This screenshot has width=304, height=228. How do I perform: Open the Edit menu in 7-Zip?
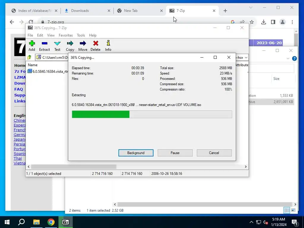[40, 35]
